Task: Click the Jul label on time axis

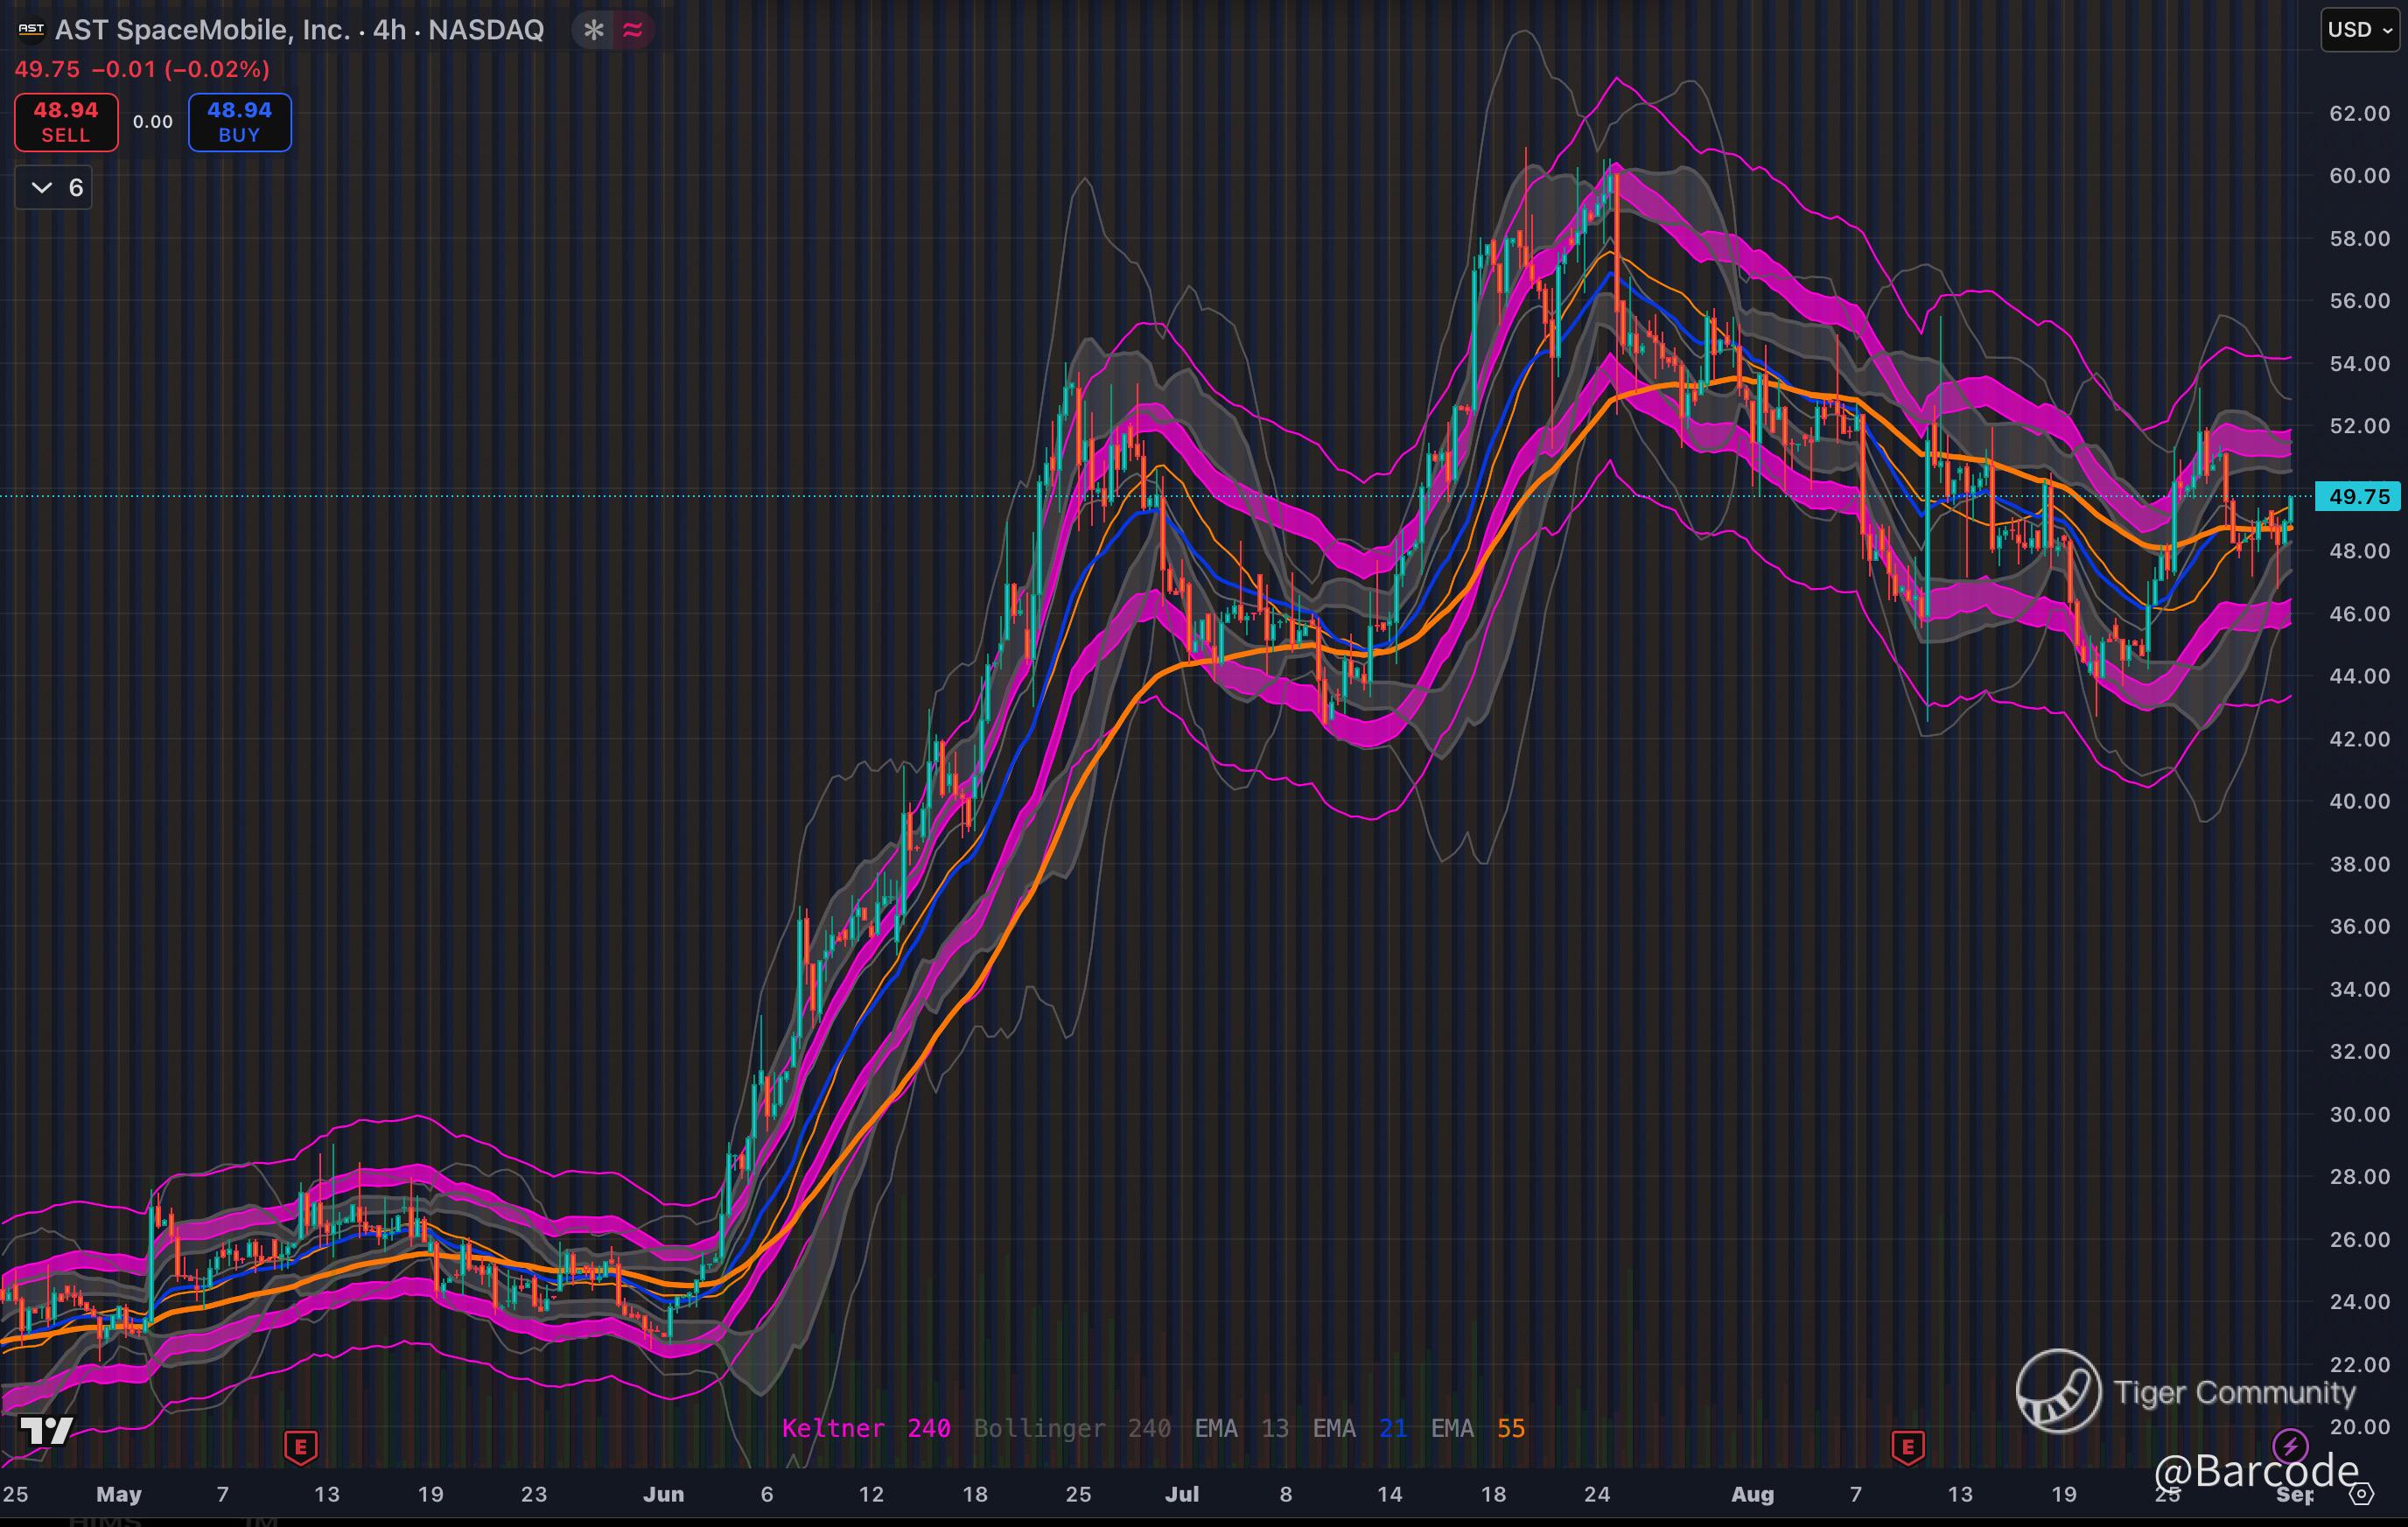Action: tap(1181, 1494)
